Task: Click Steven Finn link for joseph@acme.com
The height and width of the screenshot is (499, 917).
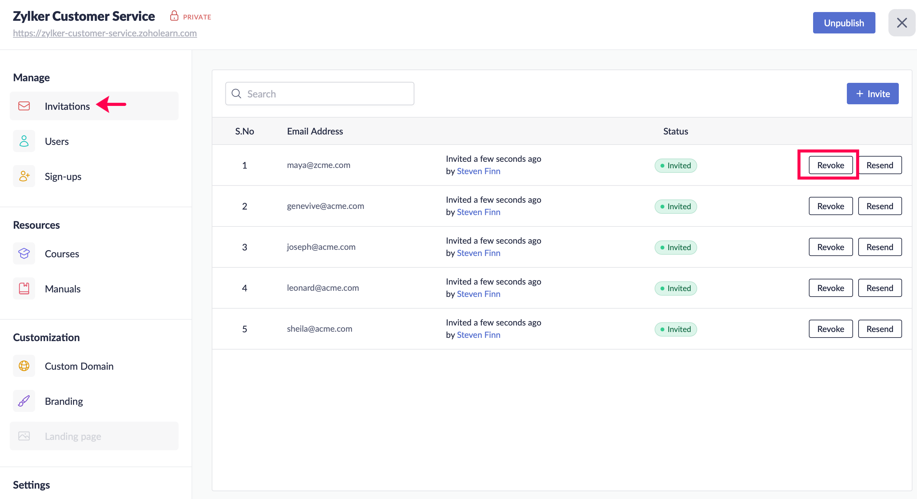Action: tap(478, 253)
